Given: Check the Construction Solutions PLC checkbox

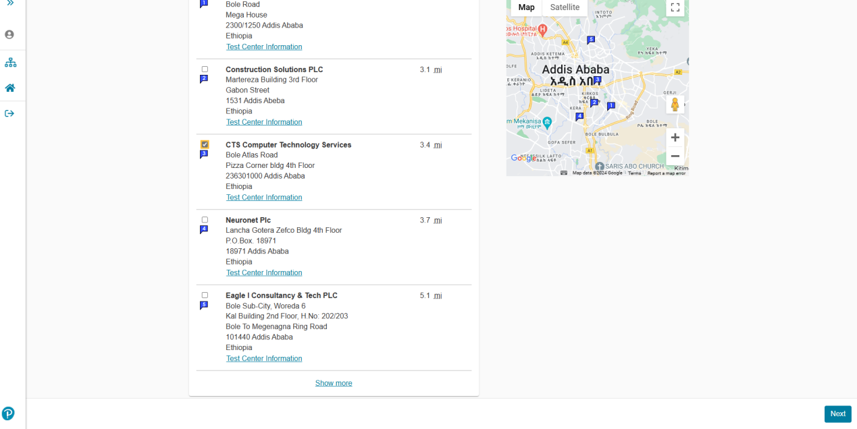Looking at the screenshot, I should (x=204, y=69).
